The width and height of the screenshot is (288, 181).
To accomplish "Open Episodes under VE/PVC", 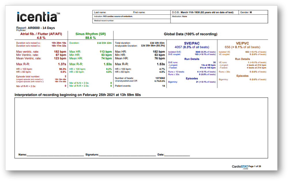I will 242,76.
